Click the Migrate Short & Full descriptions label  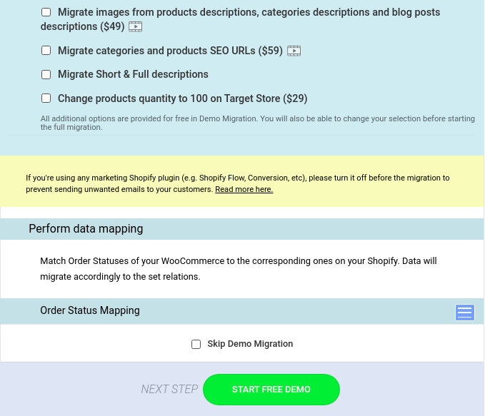click(x=133, y=74)
